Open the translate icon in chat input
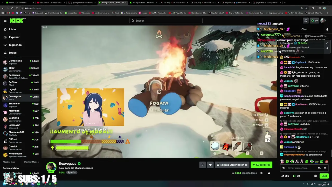This screenshot has height=187, width=332. pyautogui.click(x=319, y=168)
